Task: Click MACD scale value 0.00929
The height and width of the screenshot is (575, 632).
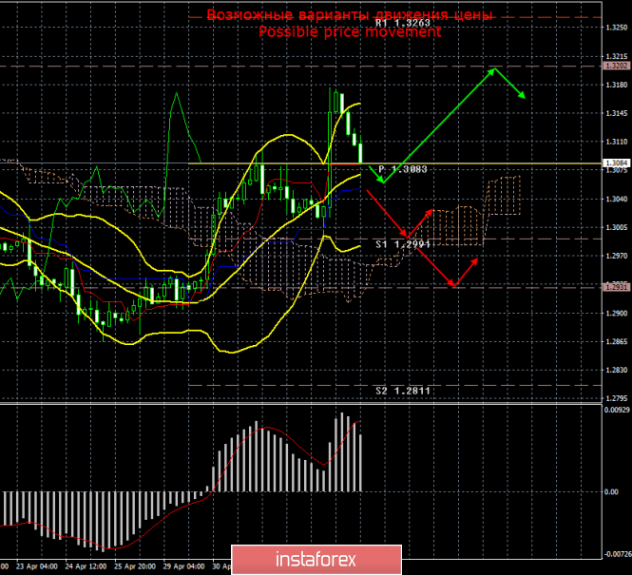Action: tap(617, 410)
